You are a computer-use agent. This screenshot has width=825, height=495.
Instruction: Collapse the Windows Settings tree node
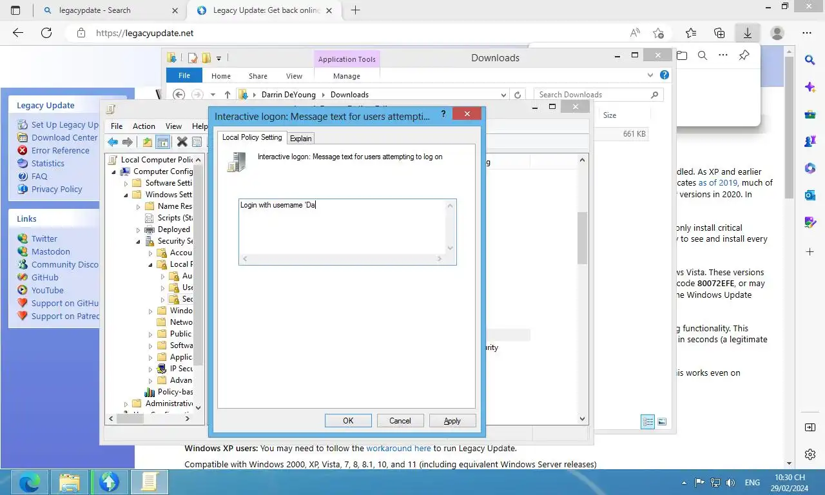(x=126, y=195)
